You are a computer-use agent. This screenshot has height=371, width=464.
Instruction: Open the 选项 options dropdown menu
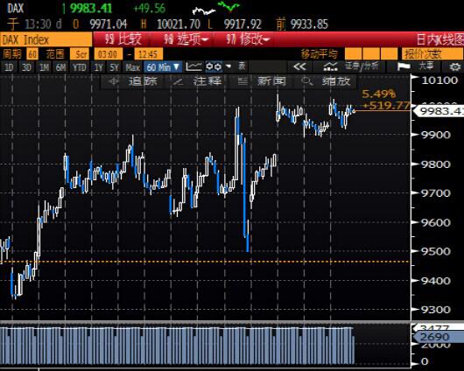coord(186,39)
